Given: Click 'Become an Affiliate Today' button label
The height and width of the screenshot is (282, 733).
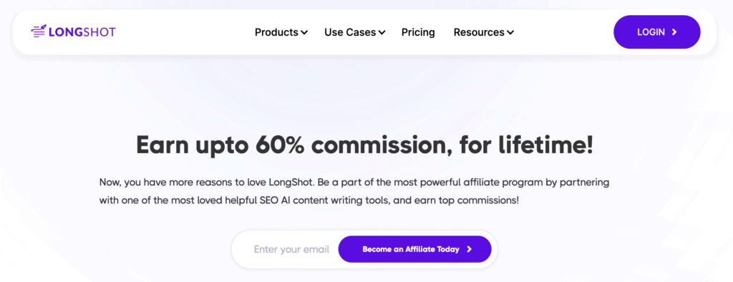Looking at the screenshot, I should click(411, 249).
